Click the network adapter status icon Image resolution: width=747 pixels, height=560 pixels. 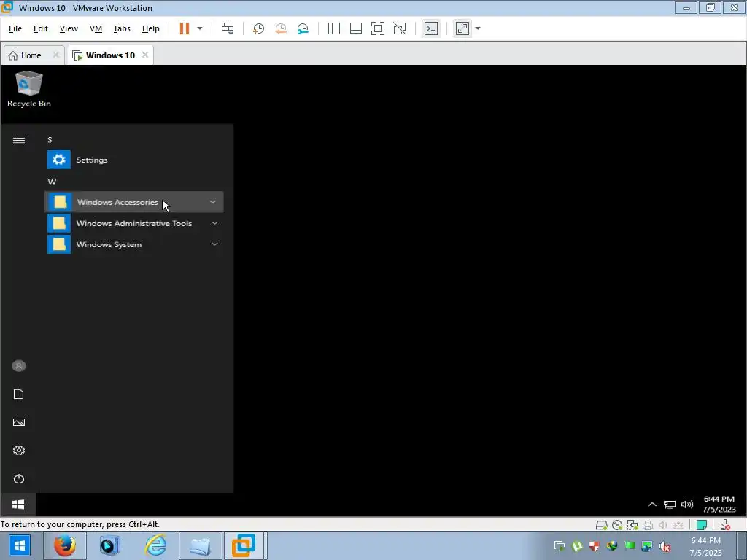632,525
